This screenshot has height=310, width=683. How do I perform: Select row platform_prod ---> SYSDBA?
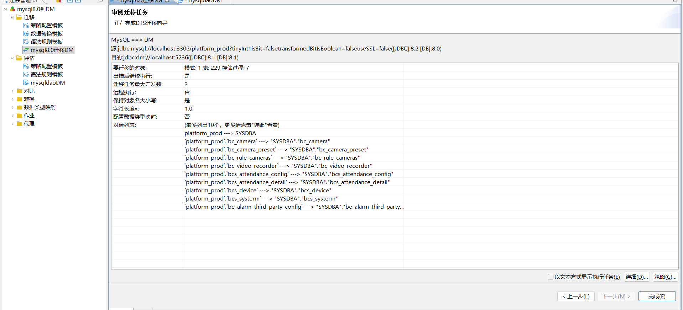[x=220, y=133]
